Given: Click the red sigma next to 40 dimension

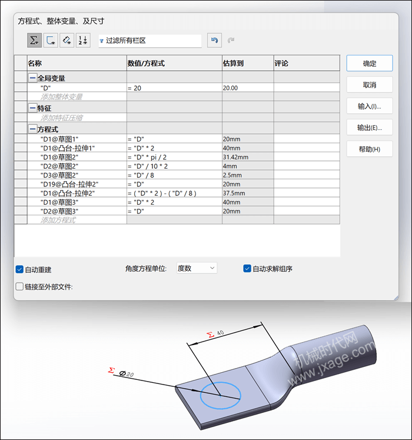Looking at the screenshot, I should coord(210,334).
